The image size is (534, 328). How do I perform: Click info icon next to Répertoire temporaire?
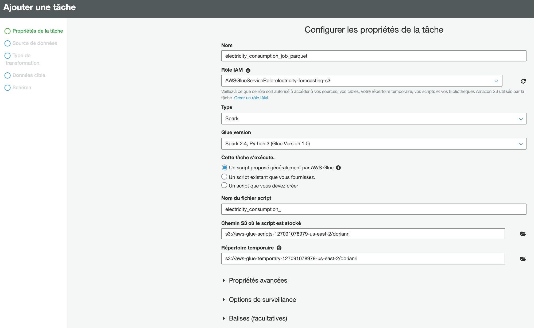click(279, 248)
